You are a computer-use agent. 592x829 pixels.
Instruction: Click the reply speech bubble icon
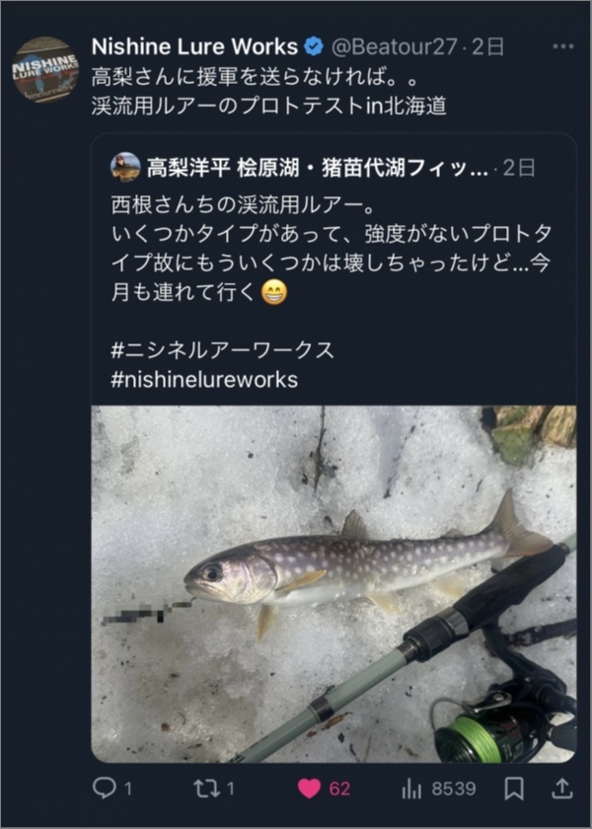coord(104,789)
